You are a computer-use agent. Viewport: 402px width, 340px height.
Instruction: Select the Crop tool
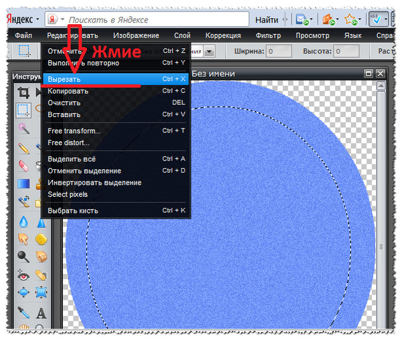[x=23, y=92]
